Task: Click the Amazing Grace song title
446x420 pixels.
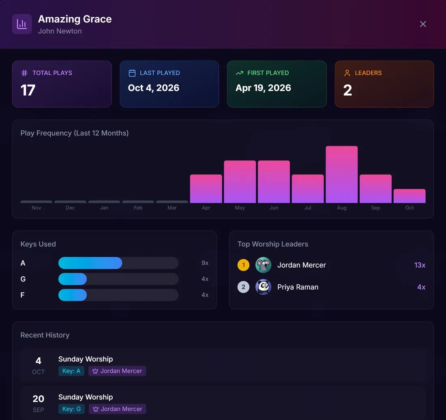Action: pyautogui.click(x=75, y=19)
